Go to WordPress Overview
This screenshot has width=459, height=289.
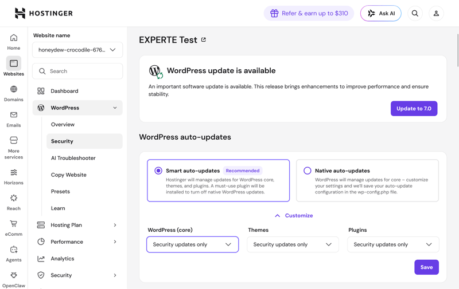(63, 125)
